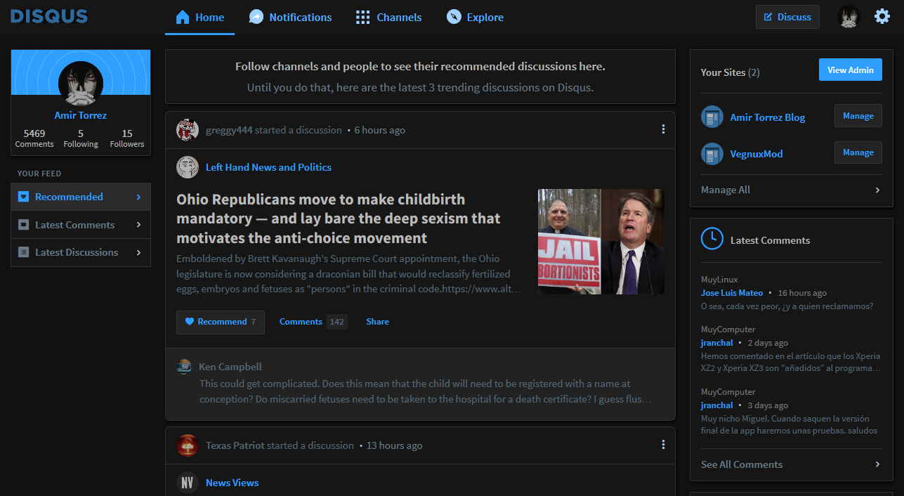Viewport: 904px width, 496px height.
Task: Expand See All Comments chevron
Action: tap(877, 464)
